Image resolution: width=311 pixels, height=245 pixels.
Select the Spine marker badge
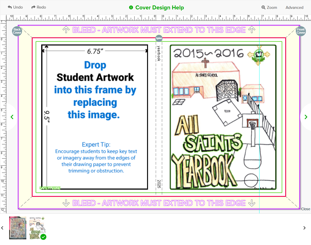click(x=159, y=38)
